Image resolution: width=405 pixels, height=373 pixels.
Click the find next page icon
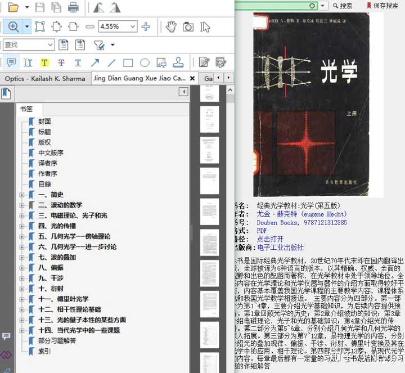tap(80, 45)
